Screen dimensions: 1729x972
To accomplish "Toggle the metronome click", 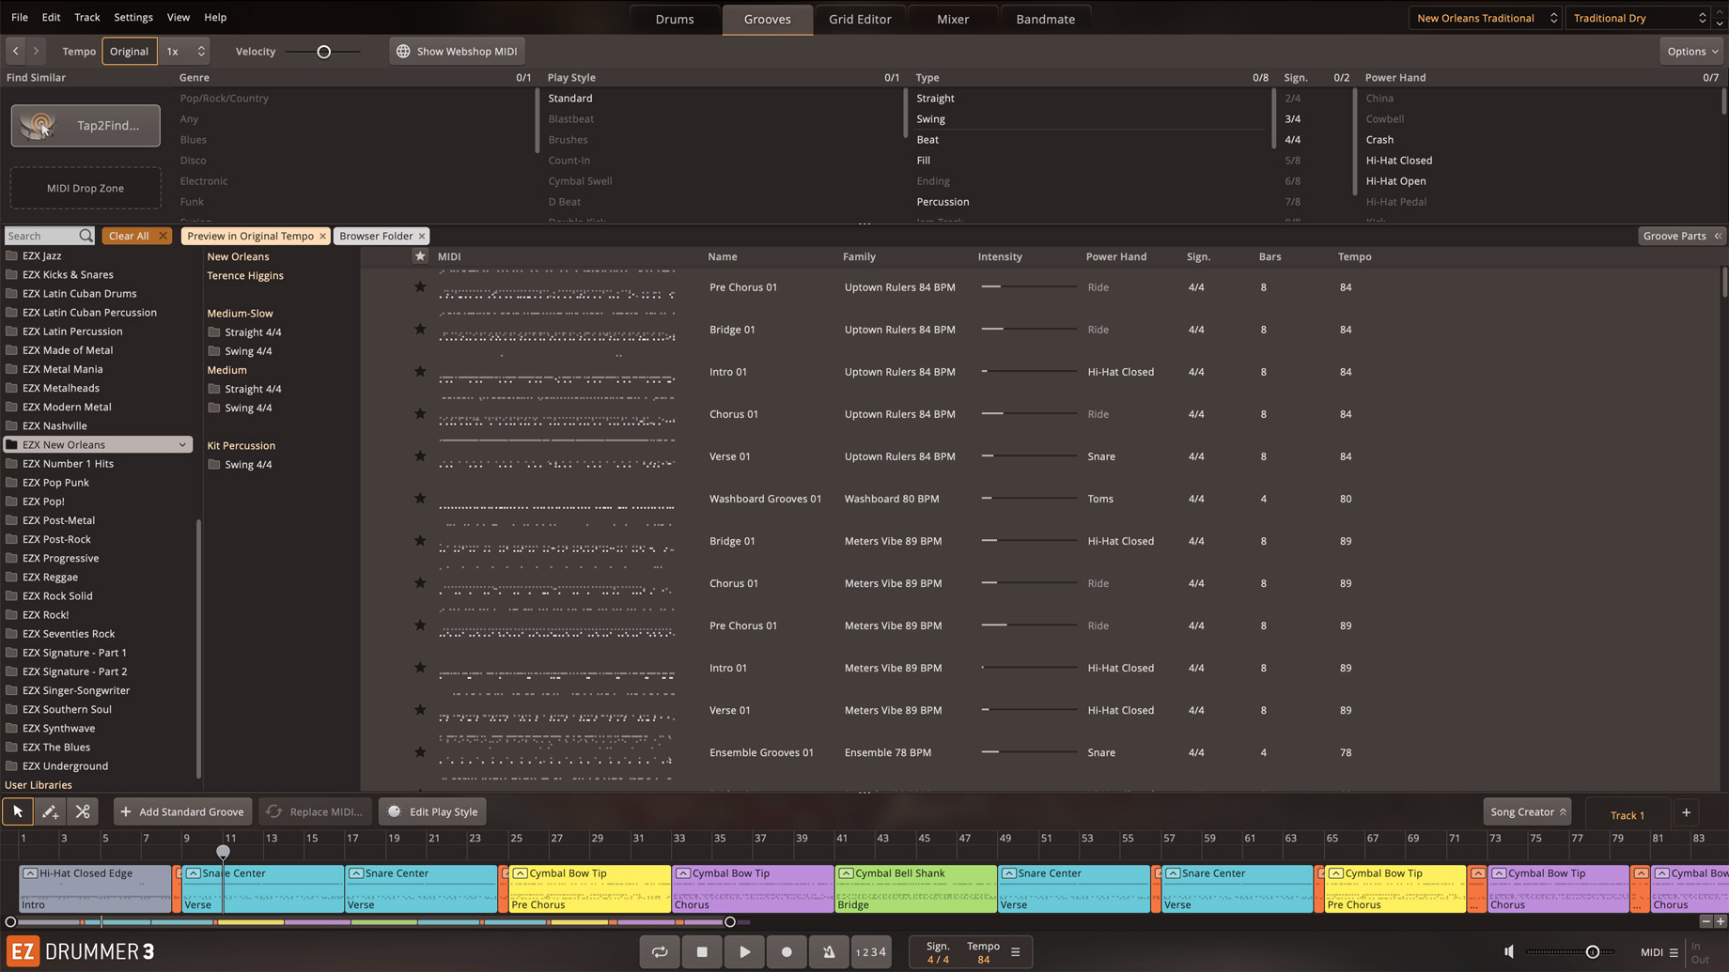I will [x=829, y=951].
